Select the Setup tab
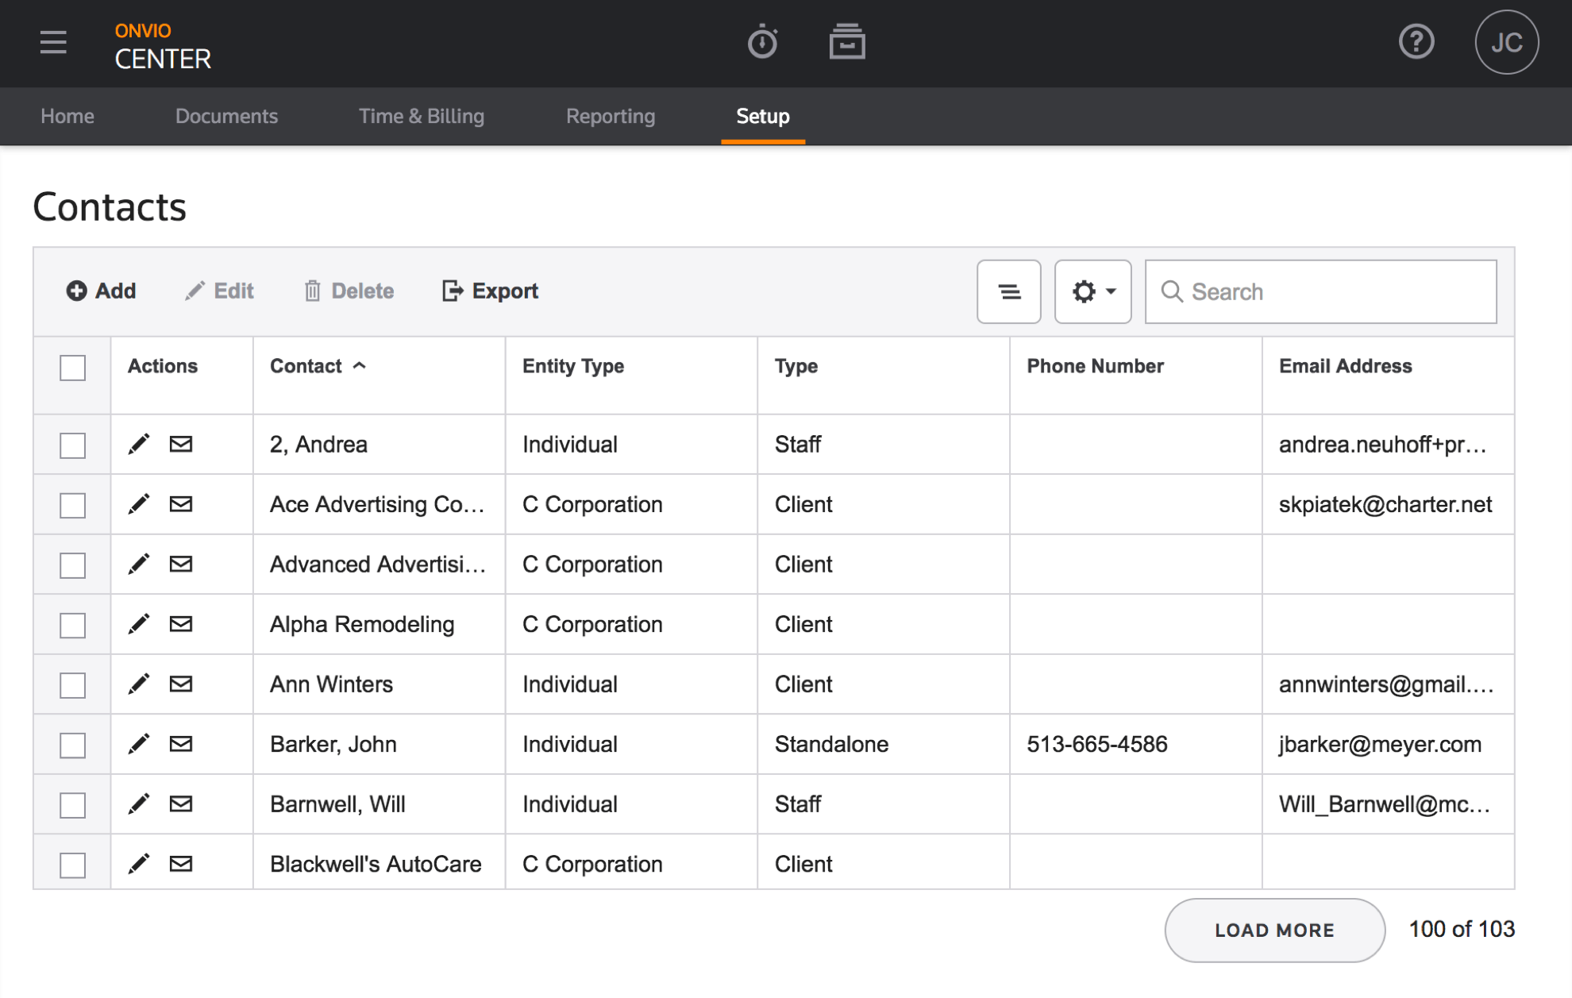1572x998 pixels. click(x=763, y=116)
